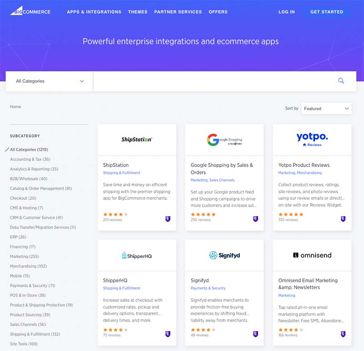Select Merchandising (102) subcategory
Image resolution: width=364 pixels, height=351 pixels.
[x=28, y=266]
